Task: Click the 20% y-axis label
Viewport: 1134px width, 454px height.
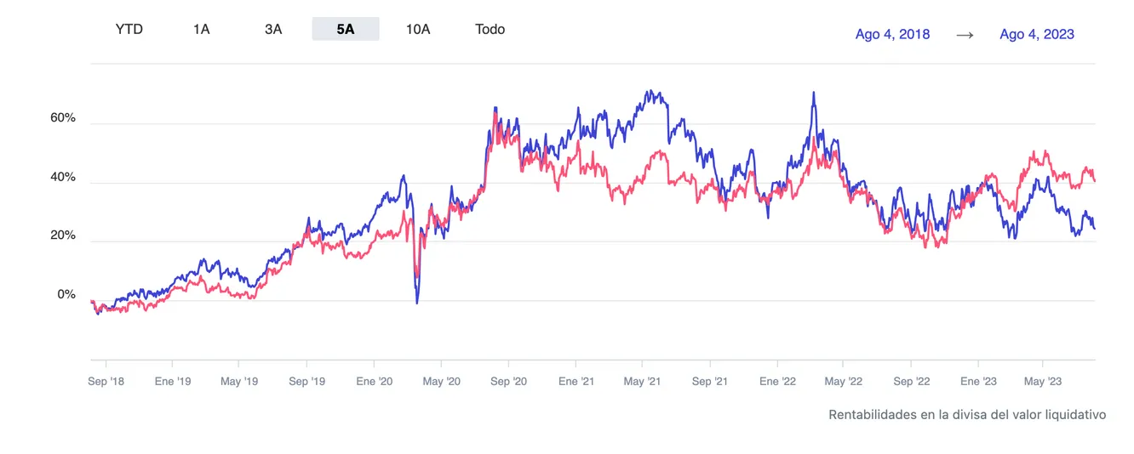Action: [x=63, y=236]
